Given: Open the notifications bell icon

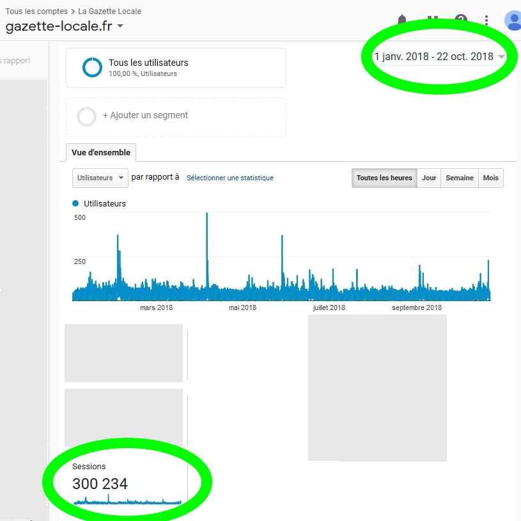Looking at the screenshot, I should point(402,19).
